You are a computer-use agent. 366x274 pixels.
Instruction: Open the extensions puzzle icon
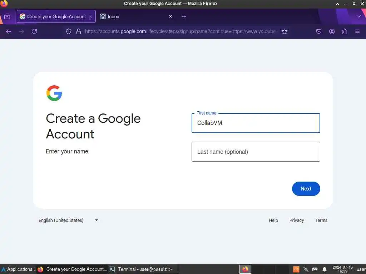click(345, 31)
